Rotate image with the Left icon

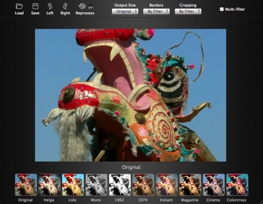pos(50,6)
